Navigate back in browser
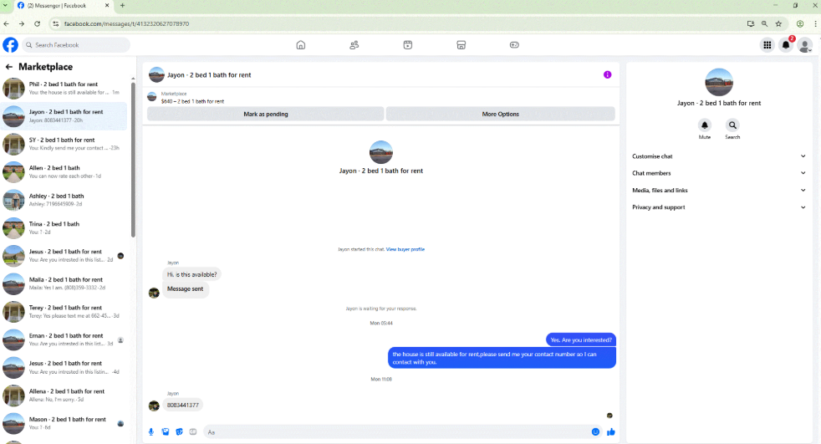Viewport: 821px width, 444px height. [x=7, y=23]
